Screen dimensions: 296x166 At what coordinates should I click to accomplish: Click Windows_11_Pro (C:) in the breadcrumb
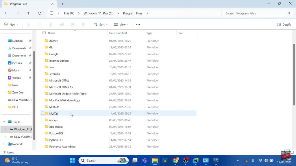99,13
